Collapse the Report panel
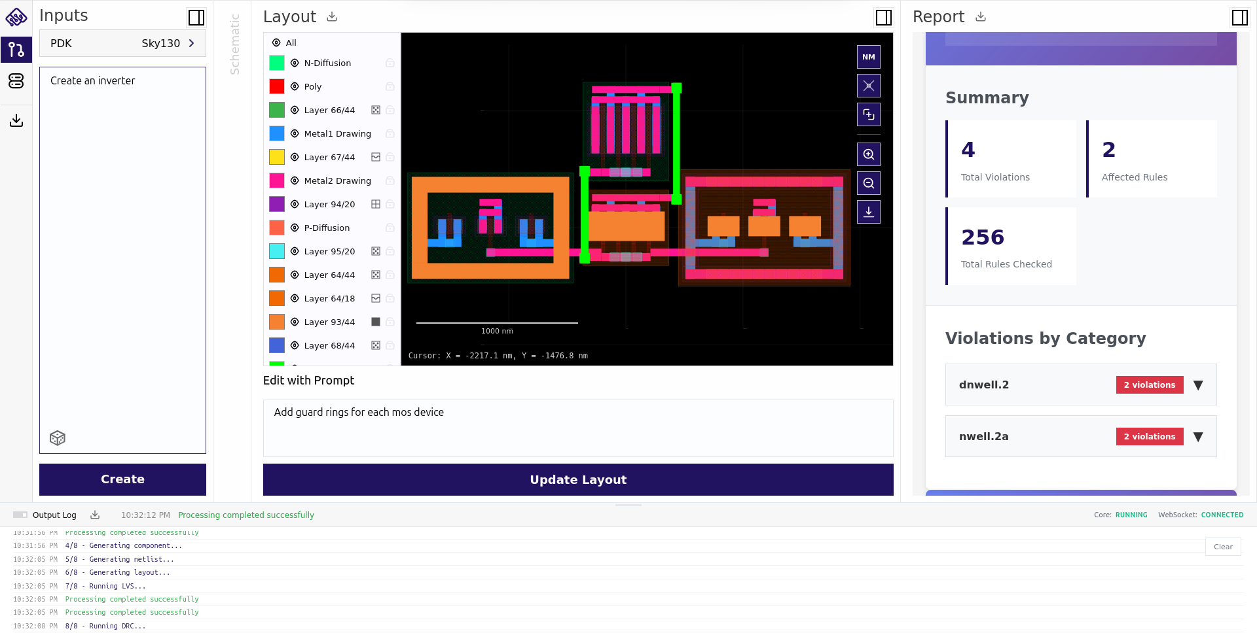Image resolution: width=1257 pixels, height=633 pixels. [x=1239, y=18]
